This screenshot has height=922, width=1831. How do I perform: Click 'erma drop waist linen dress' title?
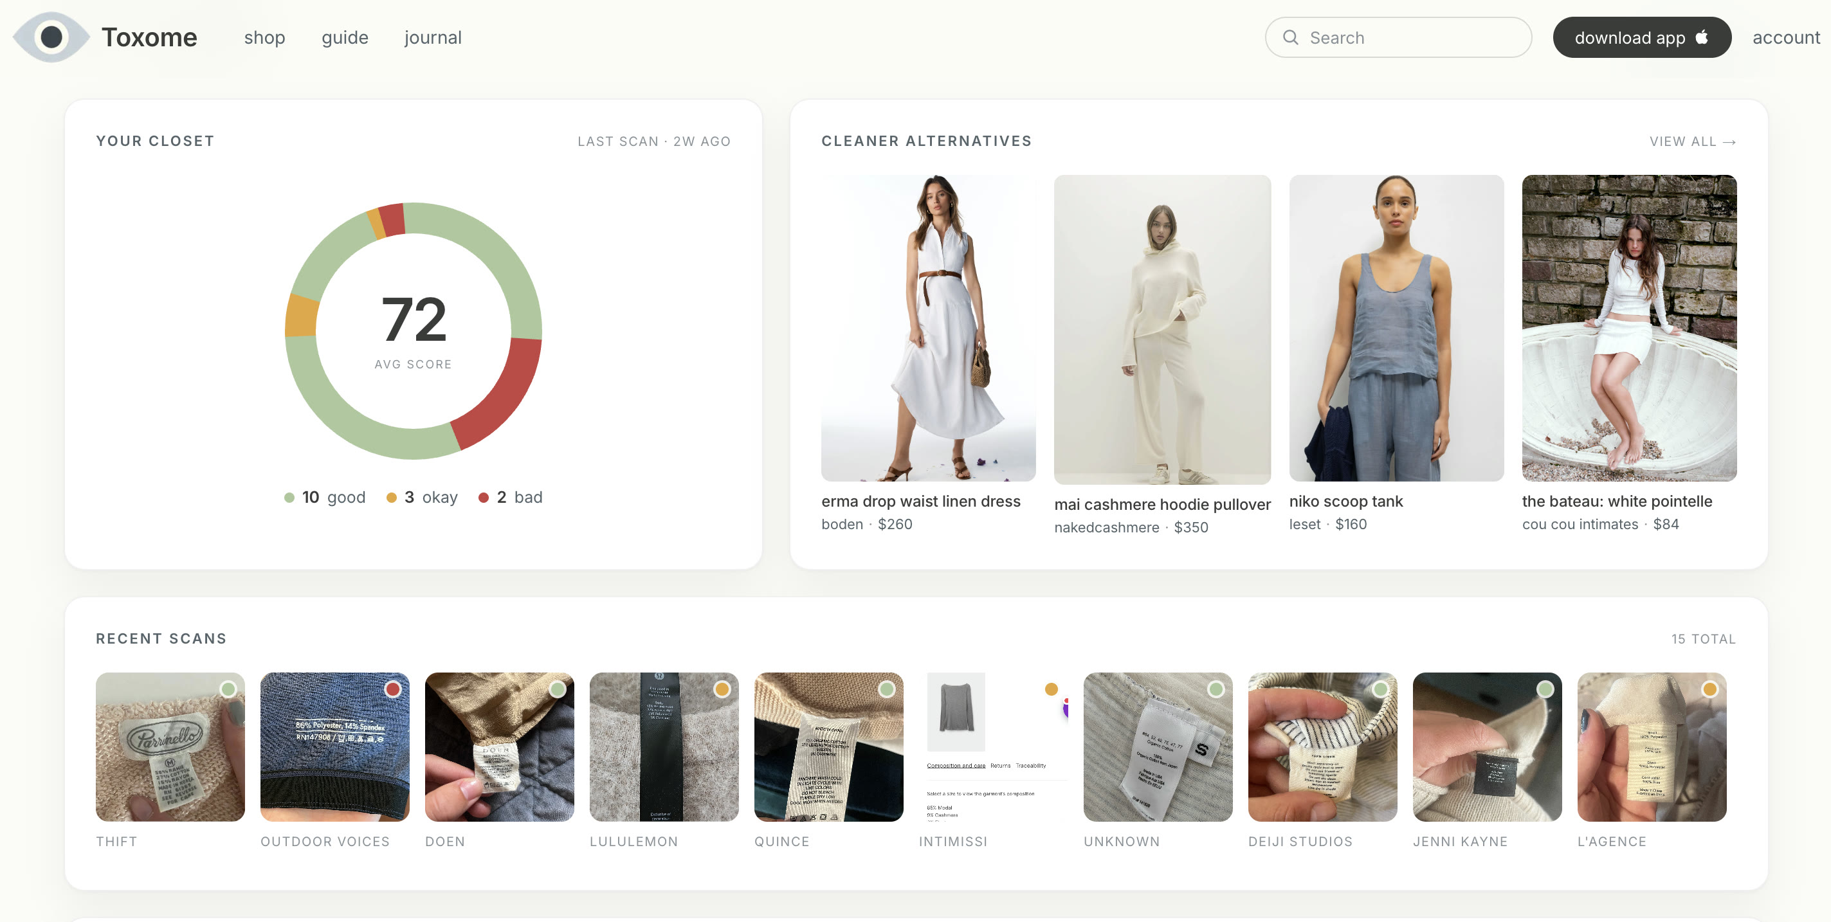pos(920,501)
